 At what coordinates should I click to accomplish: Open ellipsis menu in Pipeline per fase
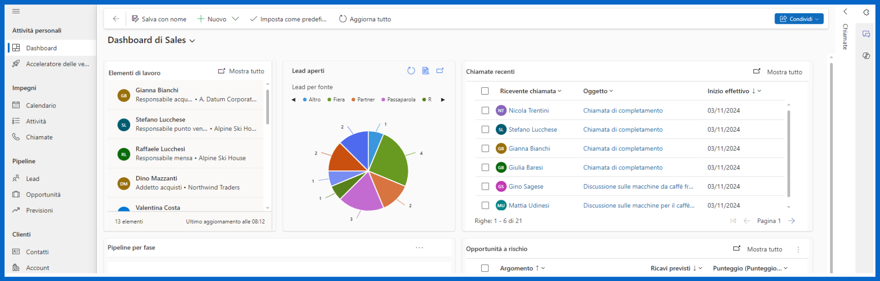click(x=419, y=248)
